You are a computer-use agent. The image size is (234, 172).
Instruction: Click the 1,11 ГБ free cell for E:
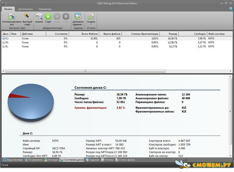(x=202, y=47)
